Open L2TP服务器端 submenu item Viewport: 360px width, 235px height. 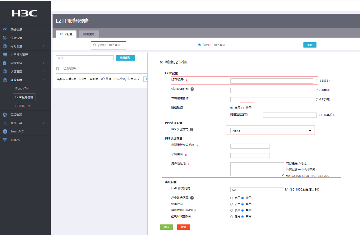pyautogui.click(x=24, y=97)
